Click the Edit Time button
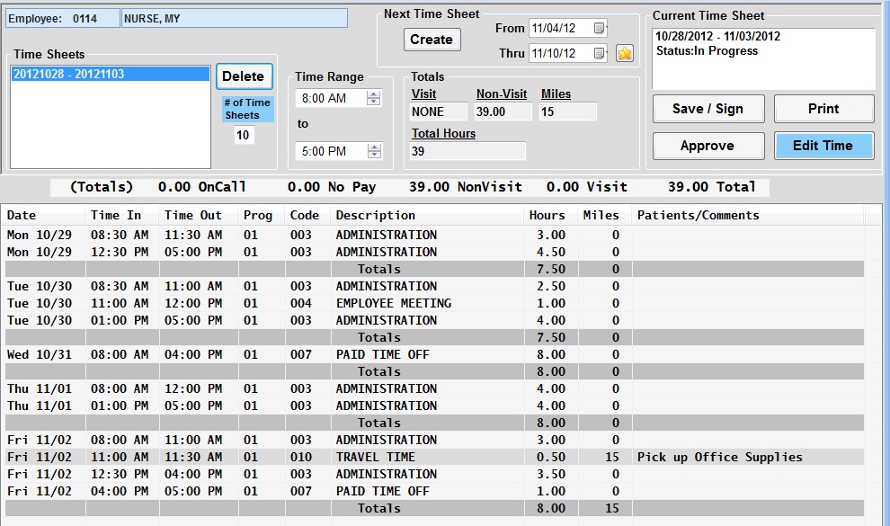The image size is (890, 526). click(x=823, y=146)
